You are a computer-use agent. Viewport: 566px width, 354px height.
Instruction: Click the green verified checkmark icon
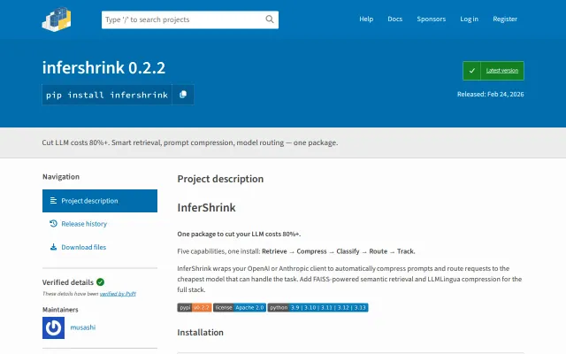click(x=100, y=282)
